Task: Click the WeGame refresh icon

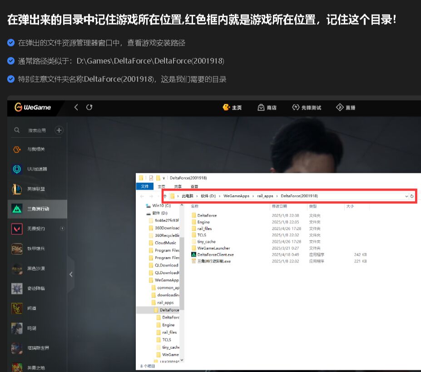Action: coord(89,107)
